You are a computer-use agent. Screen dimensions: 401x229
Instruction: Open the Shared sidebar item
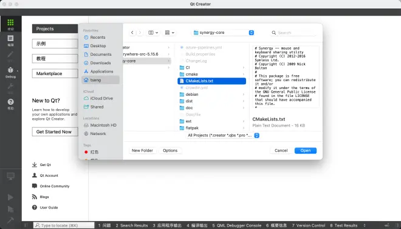tap(100, 107)
